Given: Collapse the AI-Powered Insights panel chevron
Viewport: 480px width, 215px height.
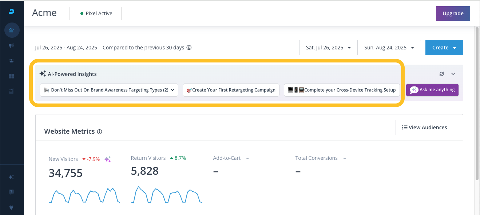Looking at the screenshot, I should coord(453,74).
